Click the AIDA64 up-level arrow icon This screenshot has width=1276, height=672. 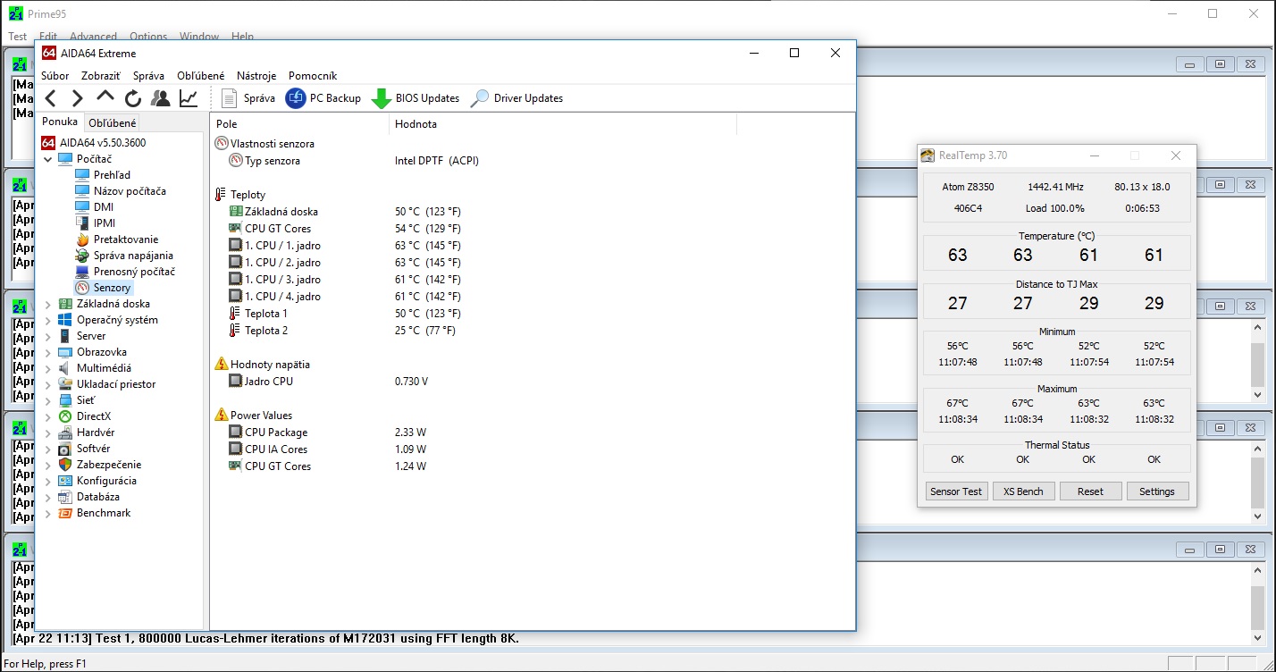[x=105, y=97]
